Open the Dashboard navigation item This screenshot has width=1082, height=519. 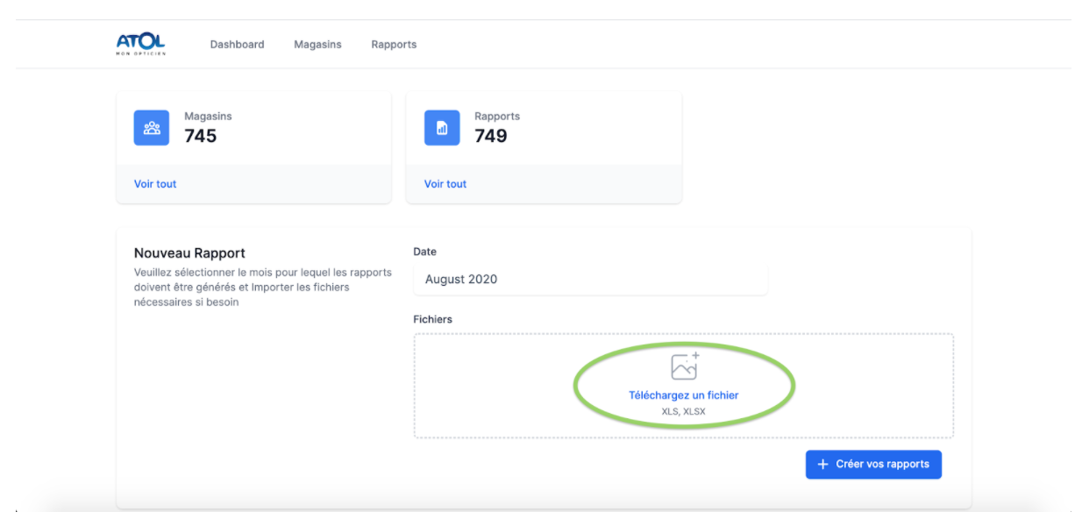pyautogui.click(x=237, y=45)
